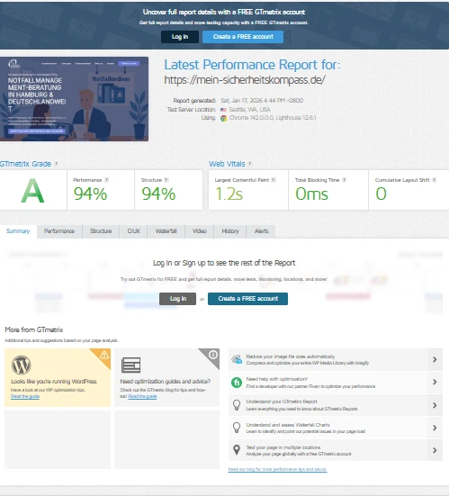Click the blue Create a FREE account banner button
The image size is (449, 496).
click(243, 37)
